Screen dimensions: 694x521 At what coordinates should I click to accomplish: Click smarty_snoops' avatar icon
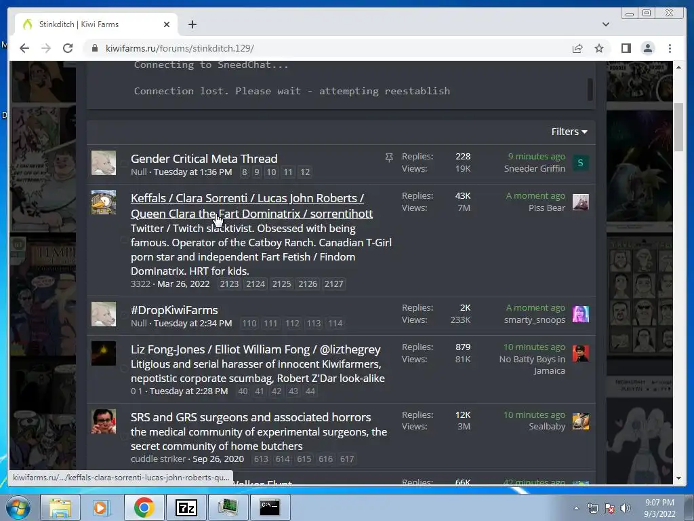tap(580, 314)
